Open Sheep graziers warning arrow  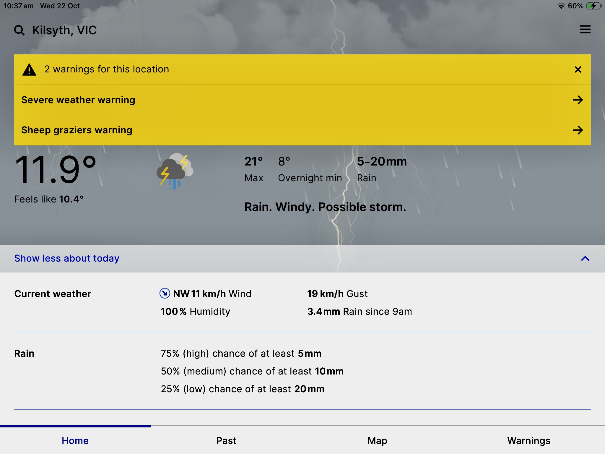(578, 130)
